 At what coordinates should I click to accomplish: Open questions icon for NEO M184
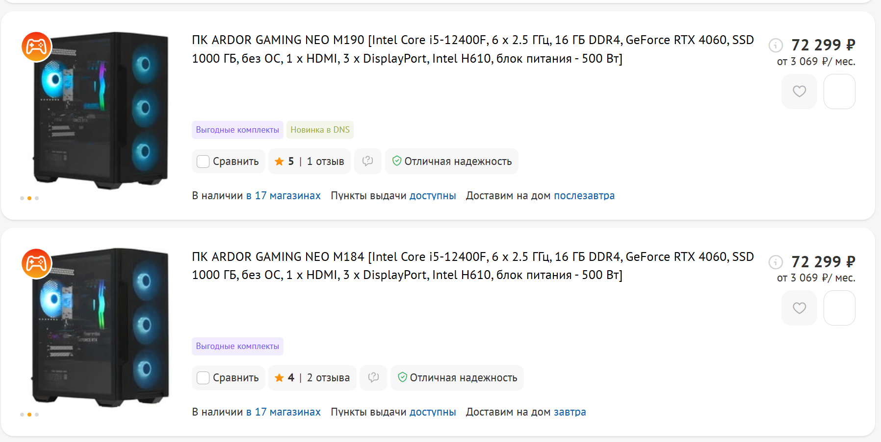coord(373,377)
